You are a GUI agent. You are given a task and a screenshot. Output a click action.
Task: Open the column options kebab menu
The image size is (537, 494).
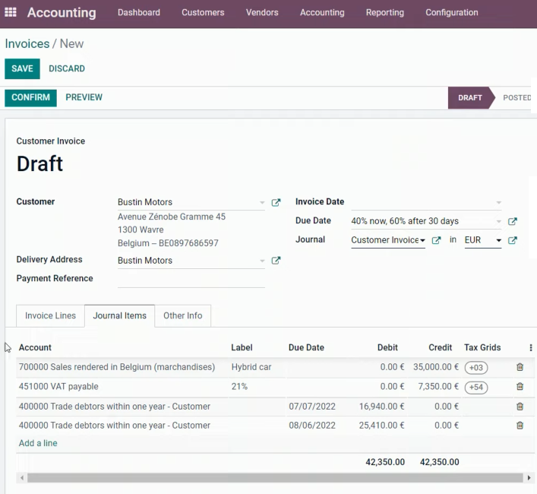click(x=531, y=347)
